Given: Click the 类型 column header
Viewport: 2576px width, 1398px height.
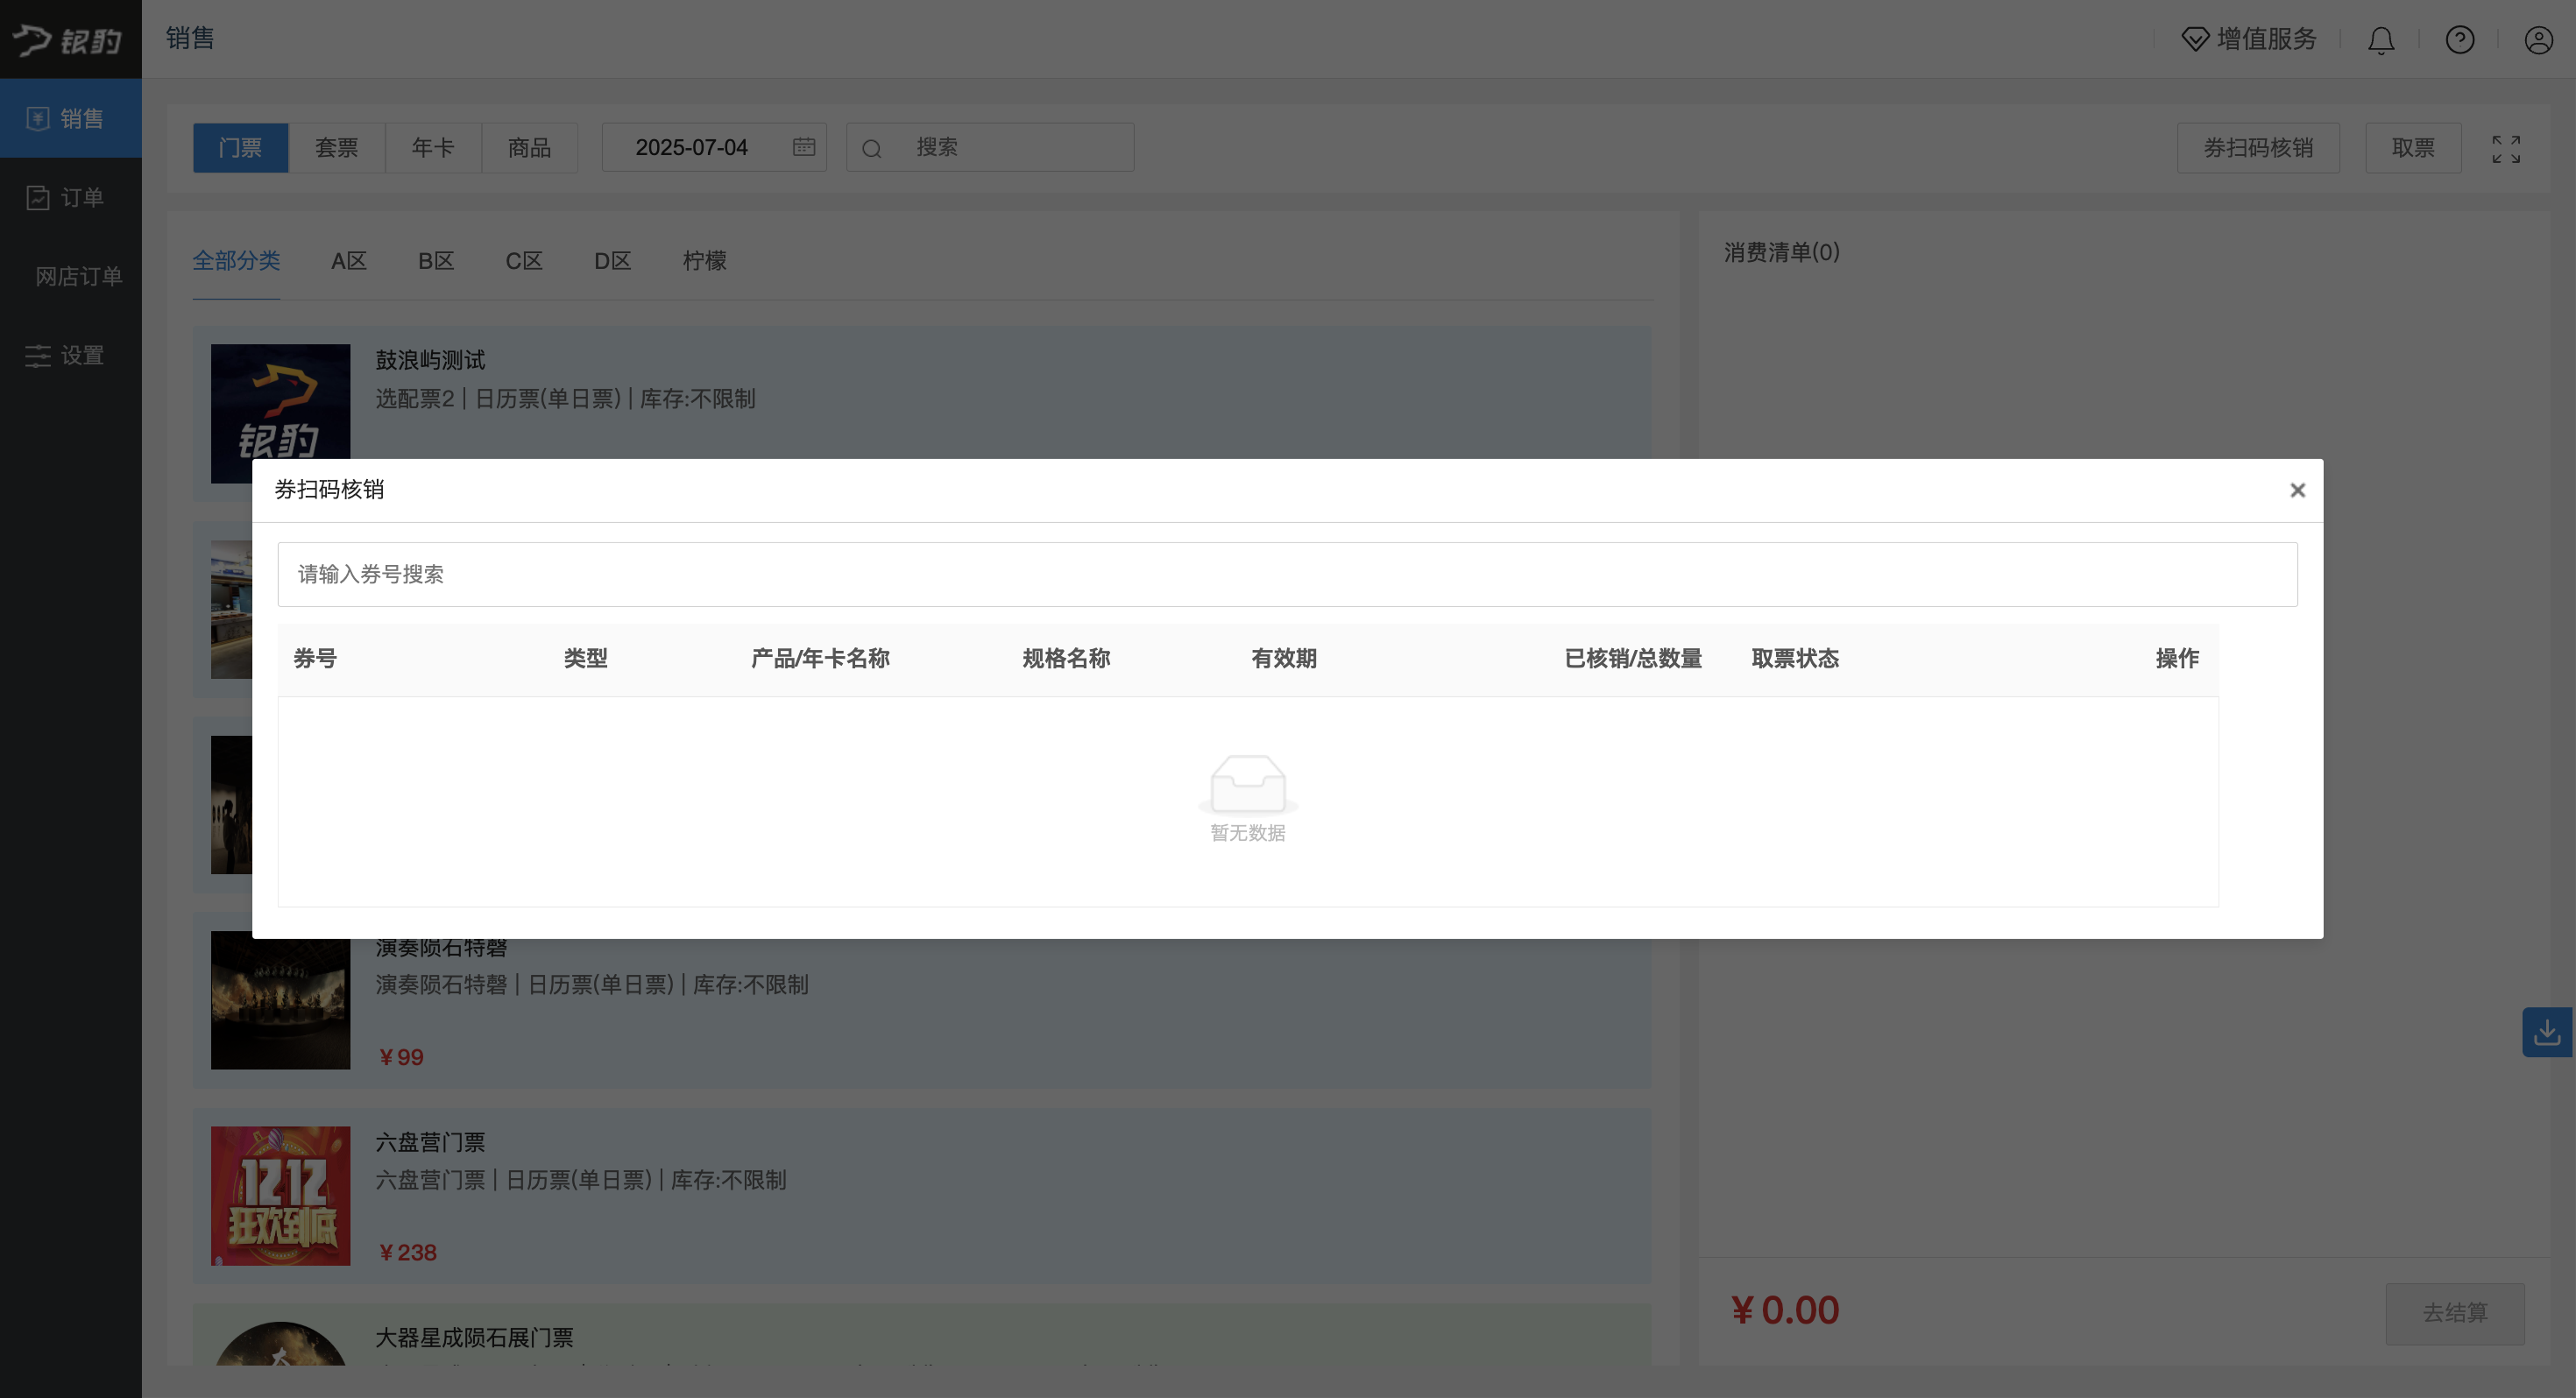Looking at the screenshot, I should pos(585,658).
